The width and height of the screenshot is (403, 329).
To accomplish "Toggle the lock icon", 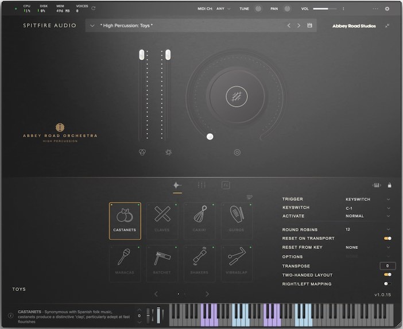I will (x=390, y=185).
